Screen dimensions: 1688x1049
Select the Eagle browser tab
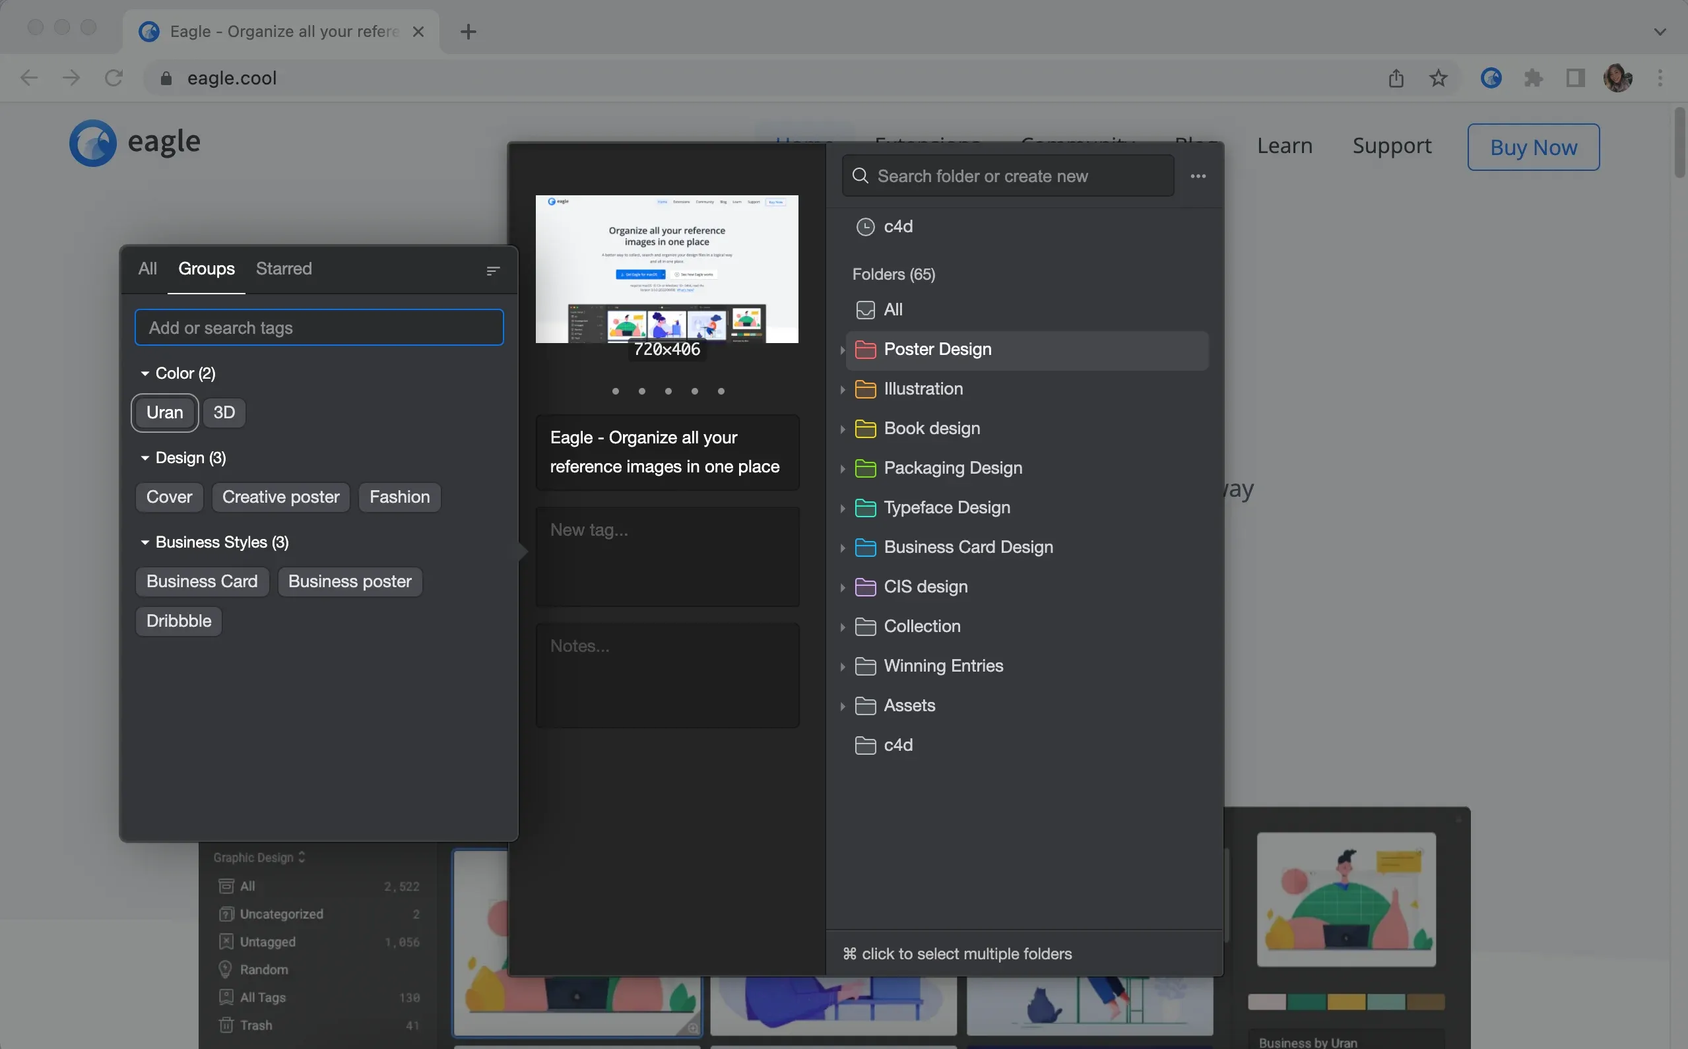(281, 31)
